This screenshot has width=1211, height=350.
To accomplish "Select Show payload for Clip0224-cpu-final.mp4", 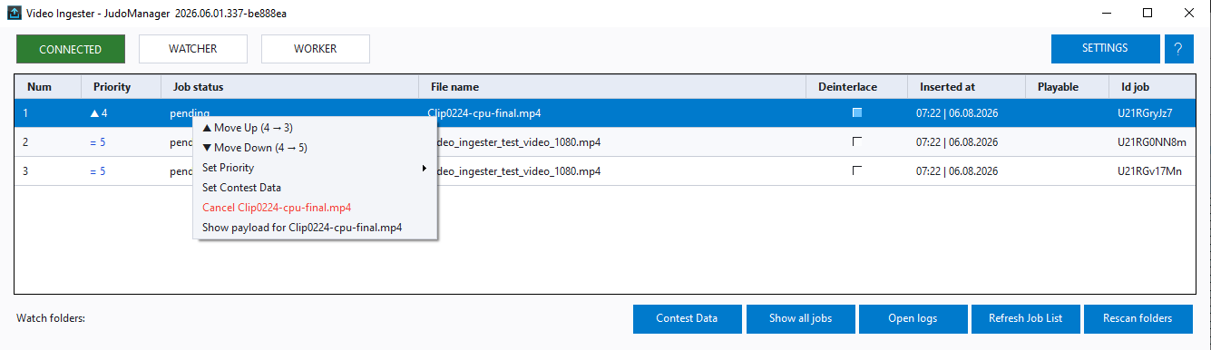I will (315, 228).
